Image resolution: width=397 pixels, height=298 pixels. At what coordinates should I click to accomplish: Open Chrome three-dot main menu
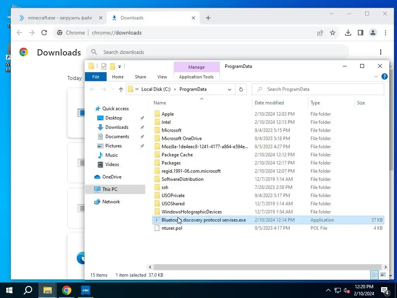[385, 33]
